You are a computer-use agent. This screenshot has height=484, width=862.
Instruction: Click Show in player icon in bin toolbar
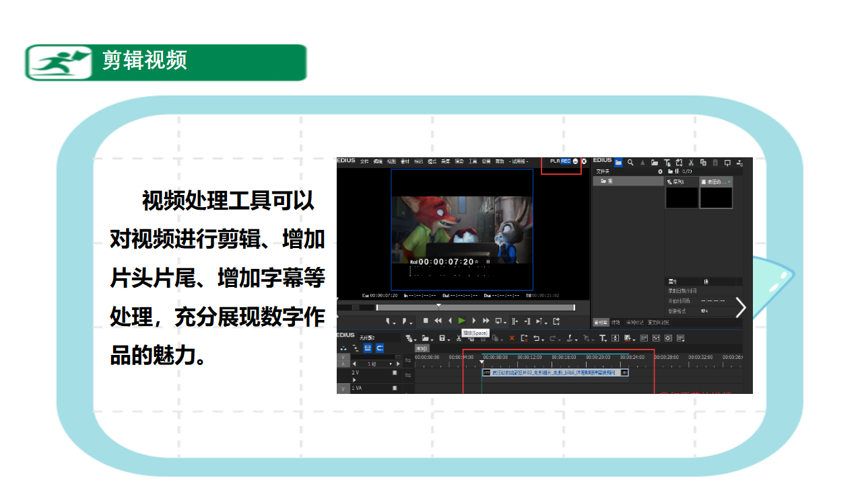[x=727, y=162]
